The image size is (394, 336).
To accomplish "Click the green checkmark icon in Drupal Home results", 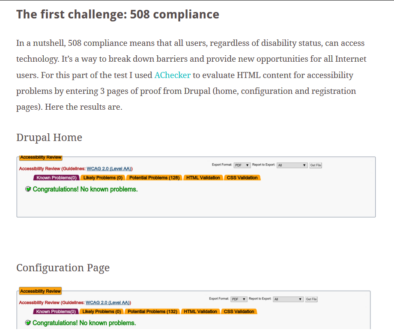I will coord(28,189).
